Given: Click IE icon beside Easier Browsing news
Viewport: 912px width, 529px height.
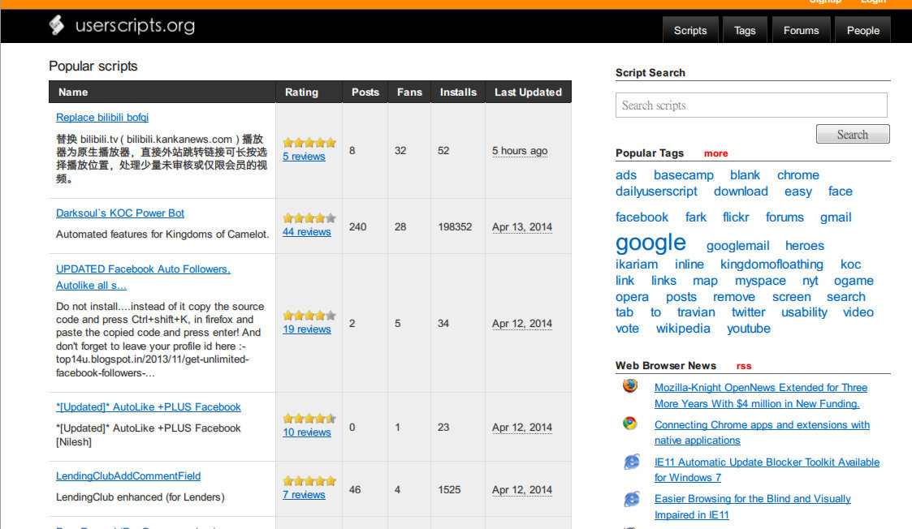Looking at the screenshot, I should point(631,499).
